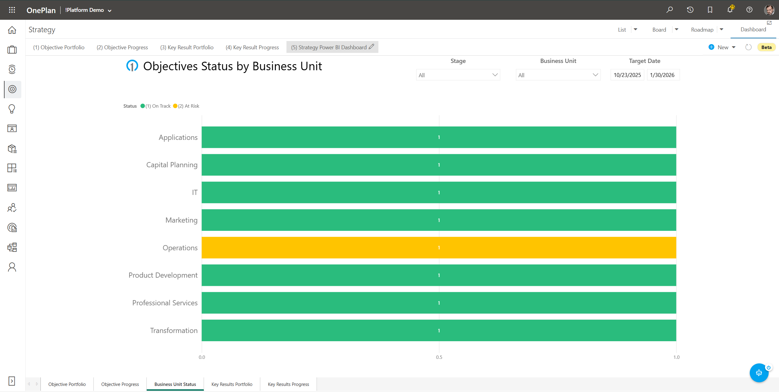The height and width of the screenshot is (392, 779).
Task: Open the reports bar chart icon in sidebar
Action: pos(12,187)
